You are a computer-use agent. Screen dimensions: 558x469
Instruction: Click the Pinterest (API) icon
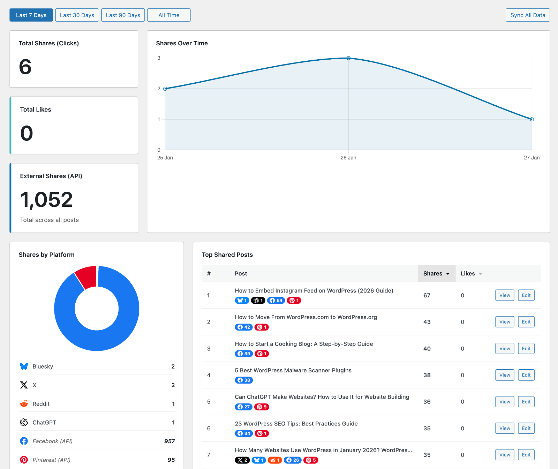tap(24, 460)
